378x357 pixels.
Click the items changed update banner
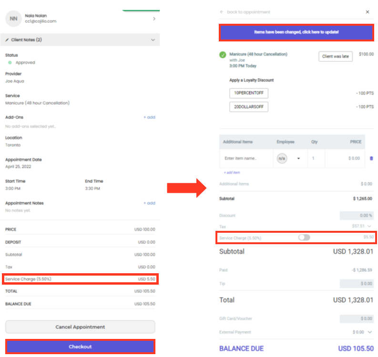(x=296, y=32)
